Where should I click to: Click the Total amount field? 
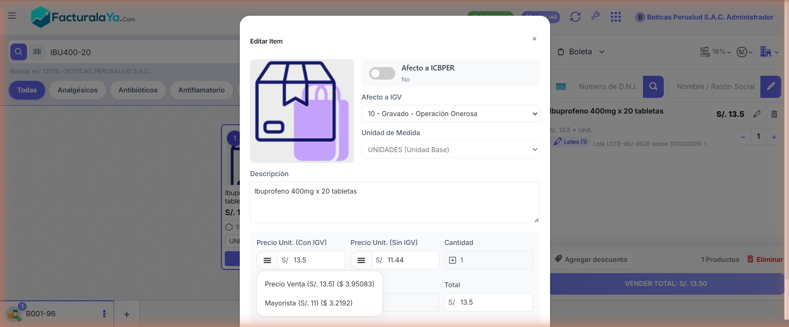click(489, 303)
